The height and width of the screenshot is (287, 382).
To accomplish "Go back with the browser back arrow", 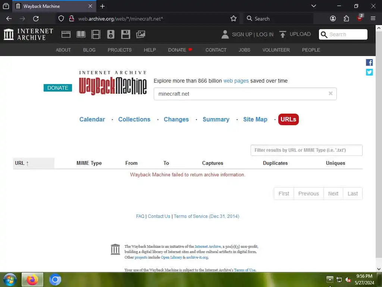I will (9, 19).
